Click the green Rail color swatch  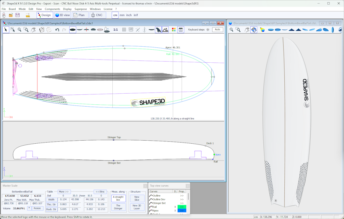click(182, 207)
